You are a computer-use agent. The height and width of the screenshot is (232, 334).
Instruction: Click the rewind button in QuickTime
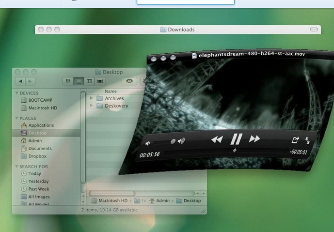(217, 139)
